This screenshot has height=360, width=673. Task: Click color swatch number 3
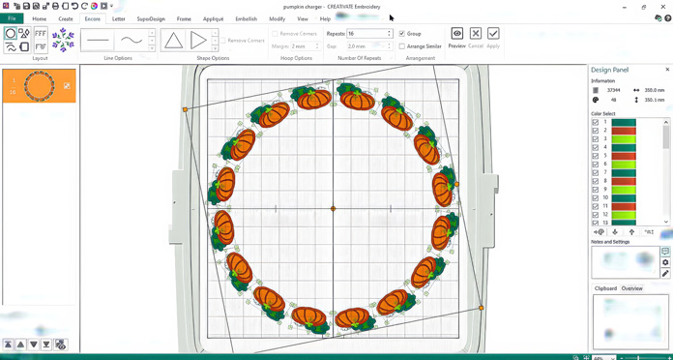624,139
